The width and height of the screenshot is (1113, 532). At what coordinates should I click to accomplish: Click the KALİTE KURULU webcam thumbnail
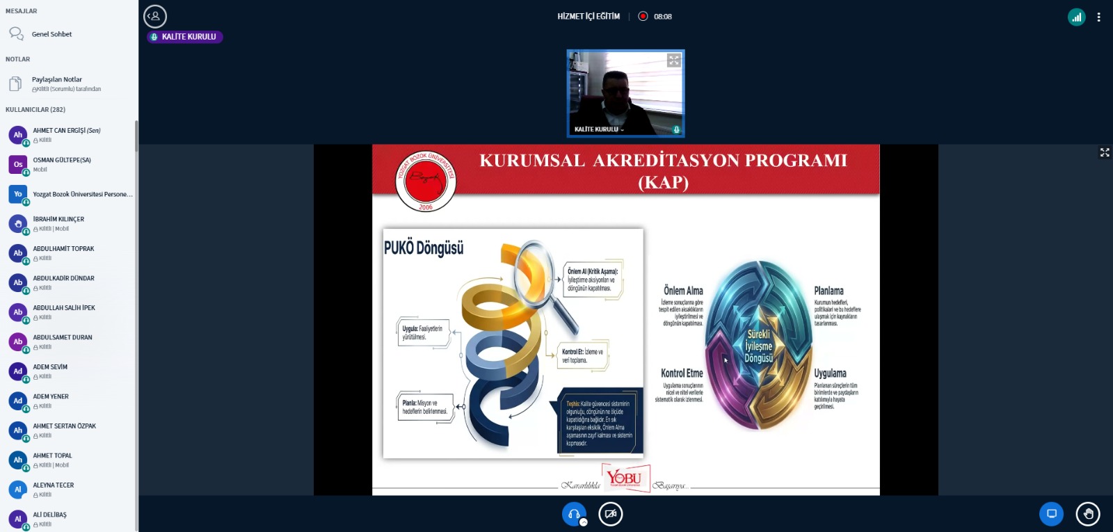pos(625,92)
